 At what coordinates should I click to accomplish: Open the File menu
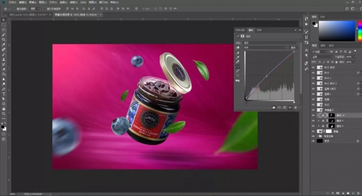[x=12, y=2]
